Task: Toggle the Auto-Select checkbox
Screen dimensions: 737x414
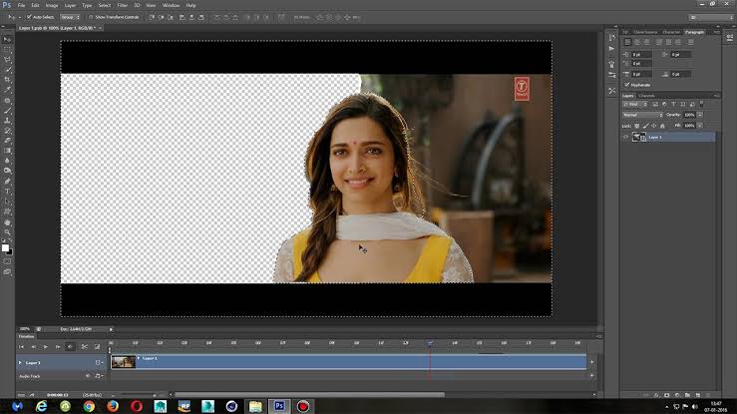Action: (x=29, y=17)
